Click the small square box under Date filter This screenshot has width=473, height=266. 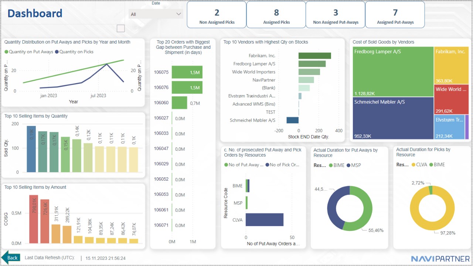(x=120, y=28)
